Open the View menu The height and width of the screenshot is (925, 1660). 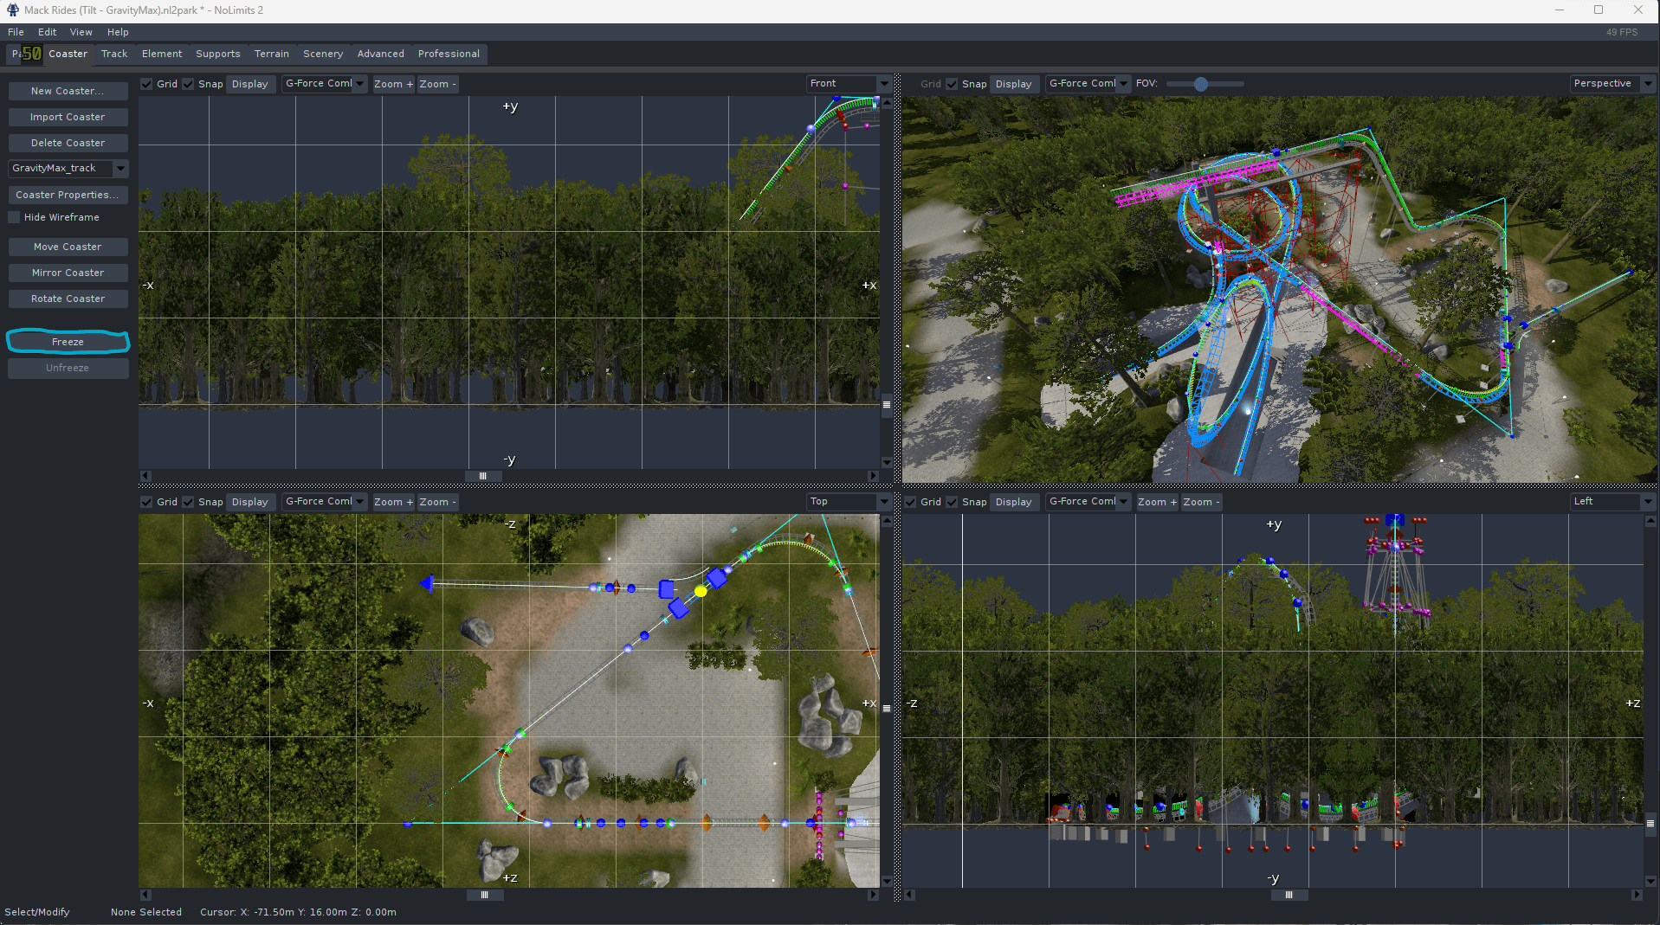81,32
